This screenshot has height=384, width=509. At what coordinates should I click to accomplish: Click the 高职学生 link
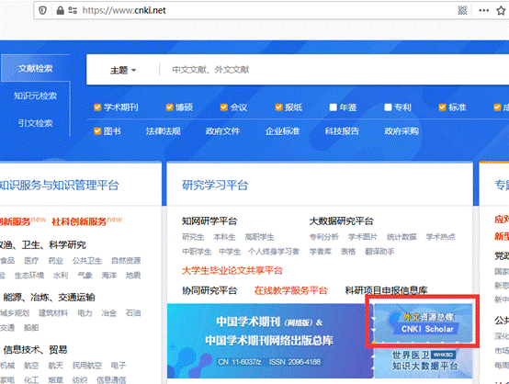point(259,237)
